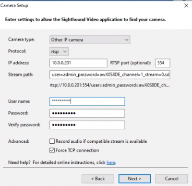The width and height of the screenshot is (192, 186).
Task: Uncheck Force TCP connection
Action: click(52, 150)
